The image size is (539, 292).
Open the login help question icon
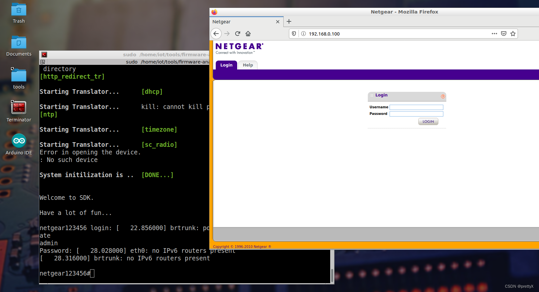coord(443,96)
